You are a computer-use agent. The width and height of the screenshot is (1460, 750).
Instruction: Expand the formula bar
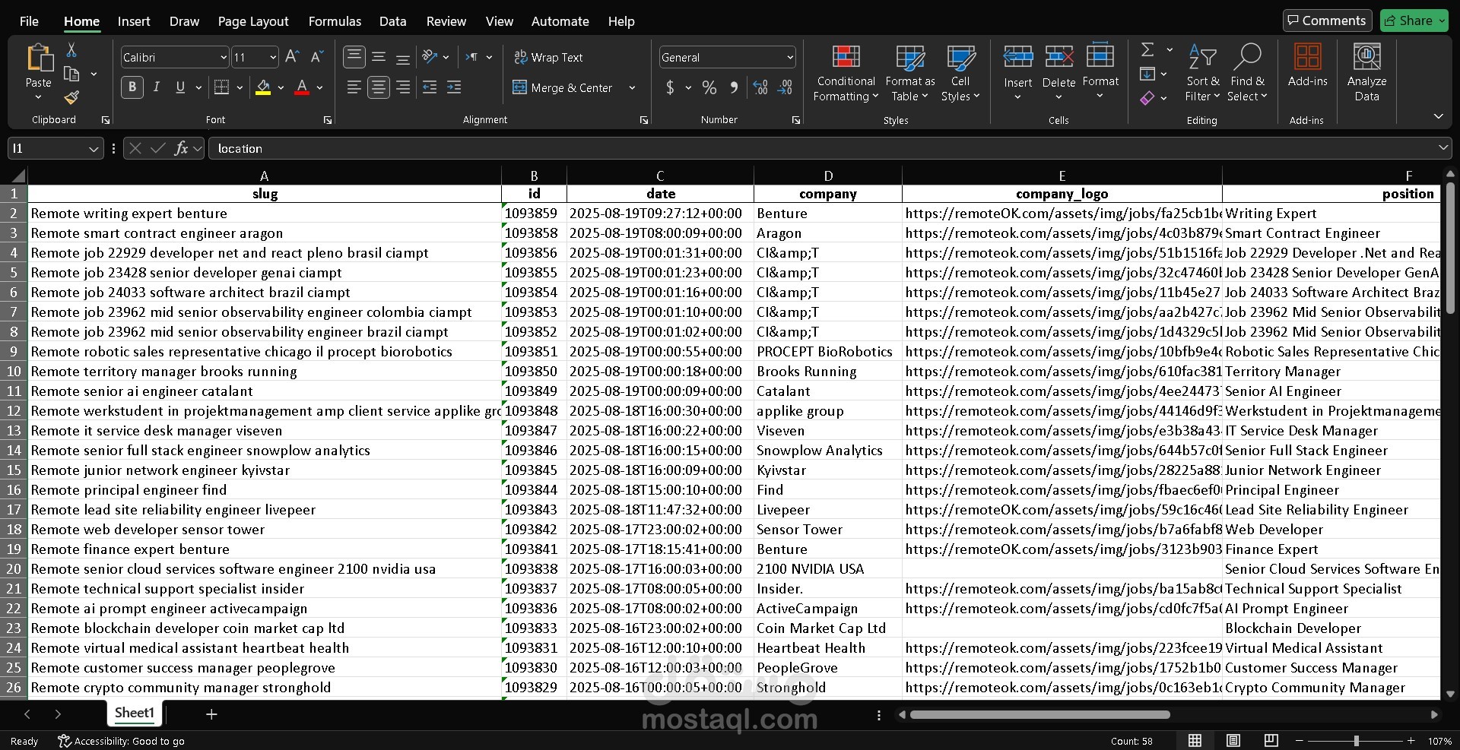click(1443, 147)
